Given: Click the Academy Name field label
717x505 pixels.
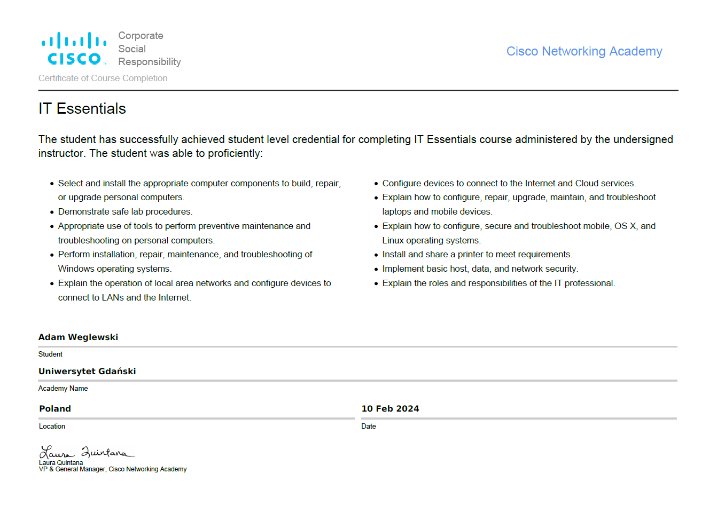Looking at the screenshot, I should pos(63,388).
